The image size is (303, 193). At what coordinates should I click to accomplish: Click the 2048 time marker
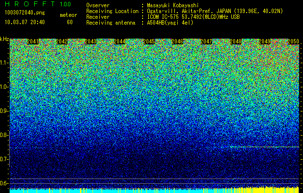(x=236, y=41)
